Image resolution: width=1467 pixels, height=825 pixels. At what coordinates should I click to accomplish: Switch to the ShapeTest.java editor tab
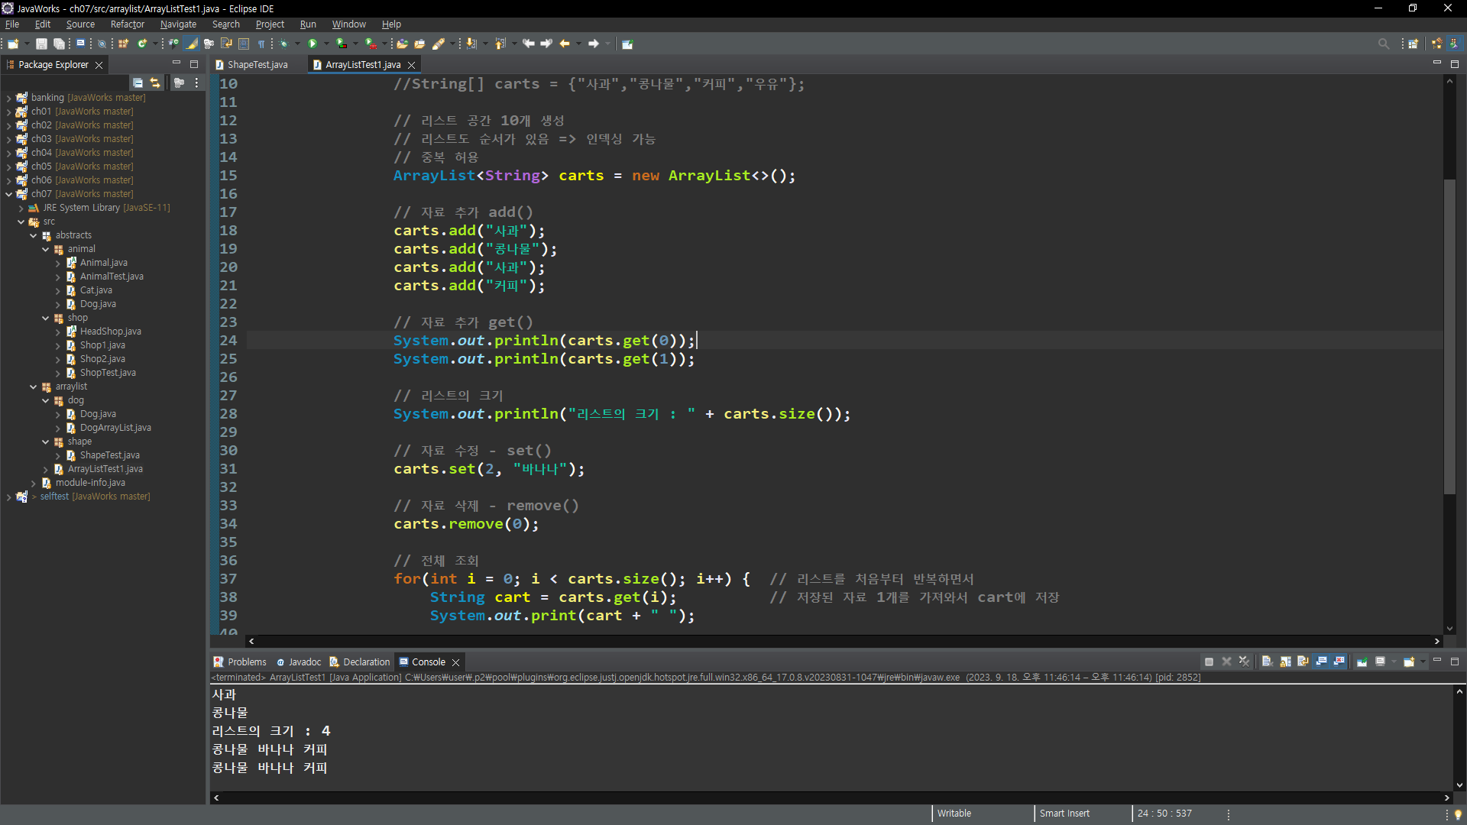257,65
